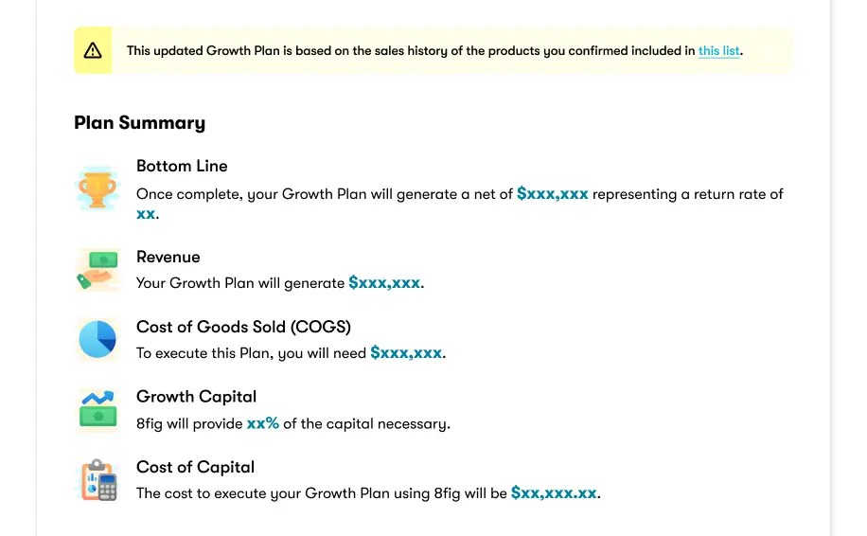Click the COGS amount $xxx,xxx
Viewport: 867px width, 536px height.
click(x=406, y=353)
